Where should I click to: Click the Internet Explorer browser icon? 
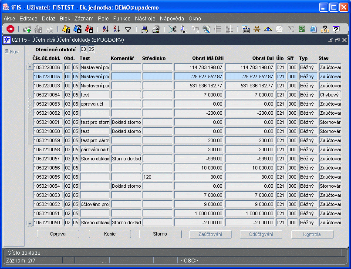(x=314, y=29)
